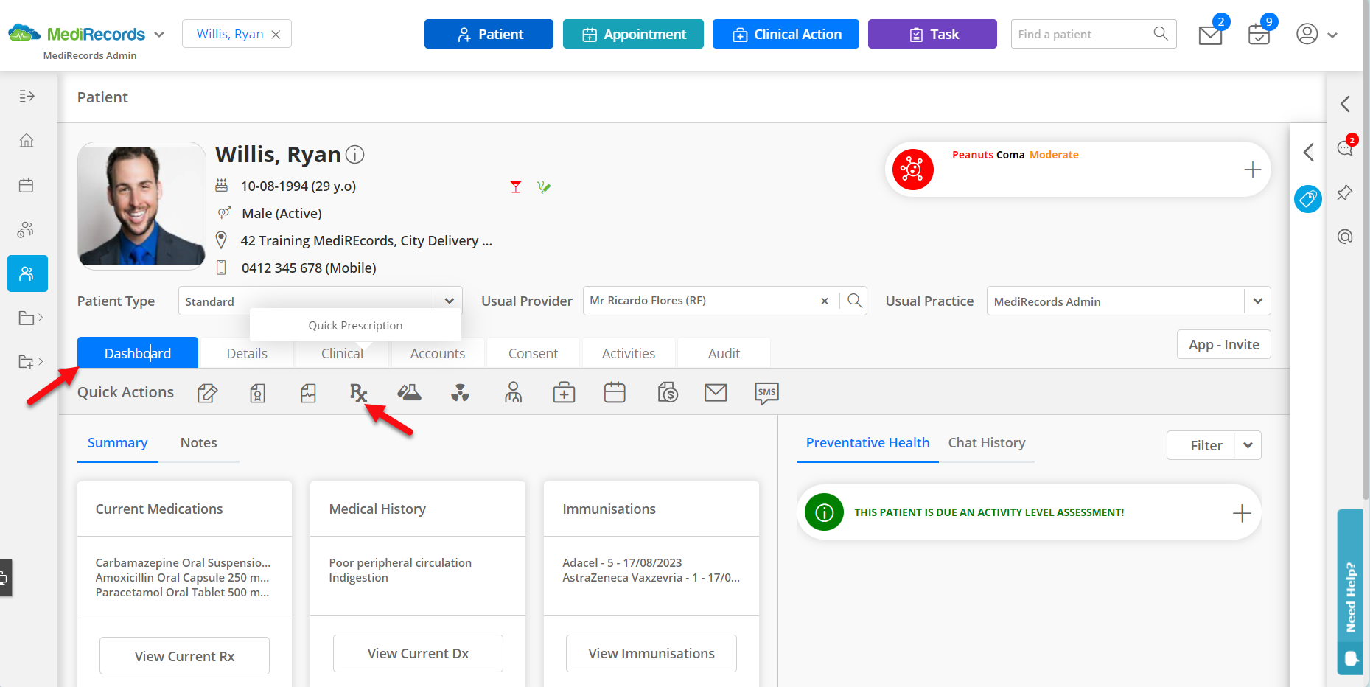Switch to the Activities tab
This screenshot has height=687, width=1370.
click(x=629, y=354)
